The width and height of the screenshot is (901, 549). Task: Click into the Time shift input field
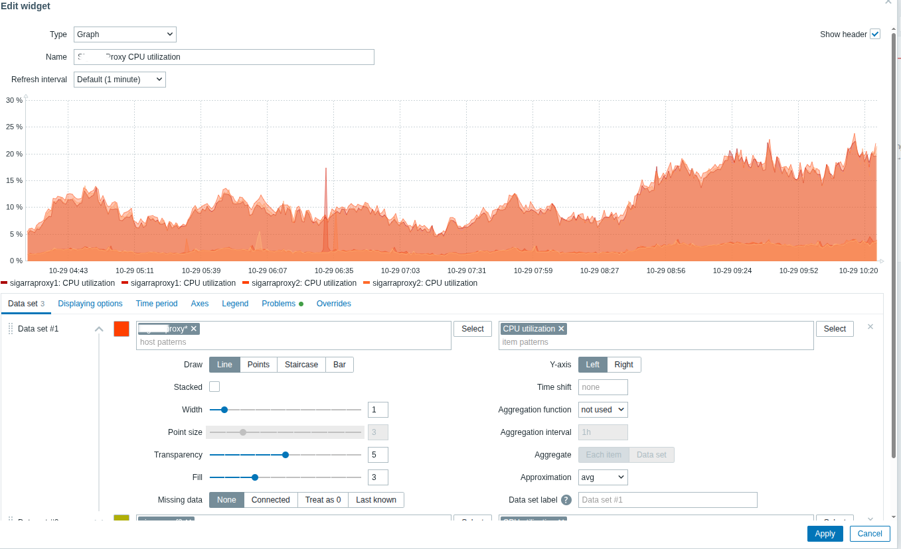(603, 387)
